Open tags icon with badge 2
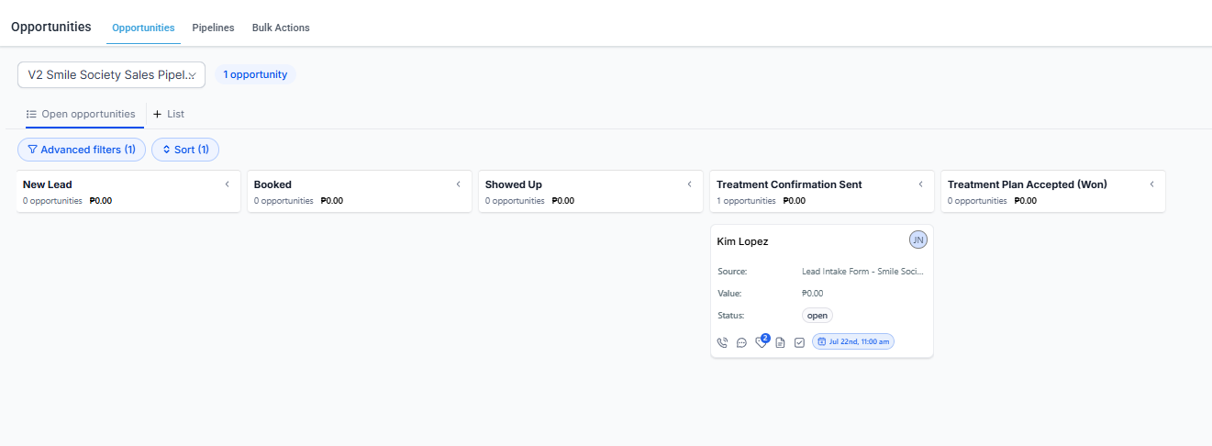 click(762, 341)
